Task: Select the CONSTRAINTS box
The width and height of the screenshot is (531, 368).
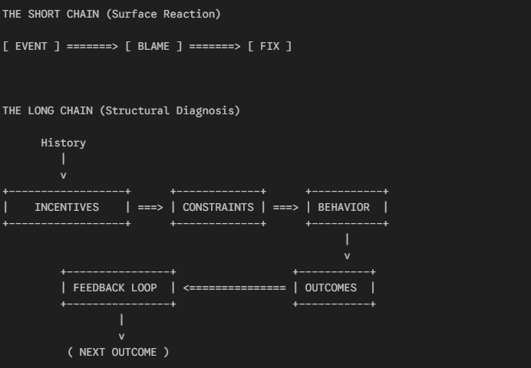Action: (218, 207)
